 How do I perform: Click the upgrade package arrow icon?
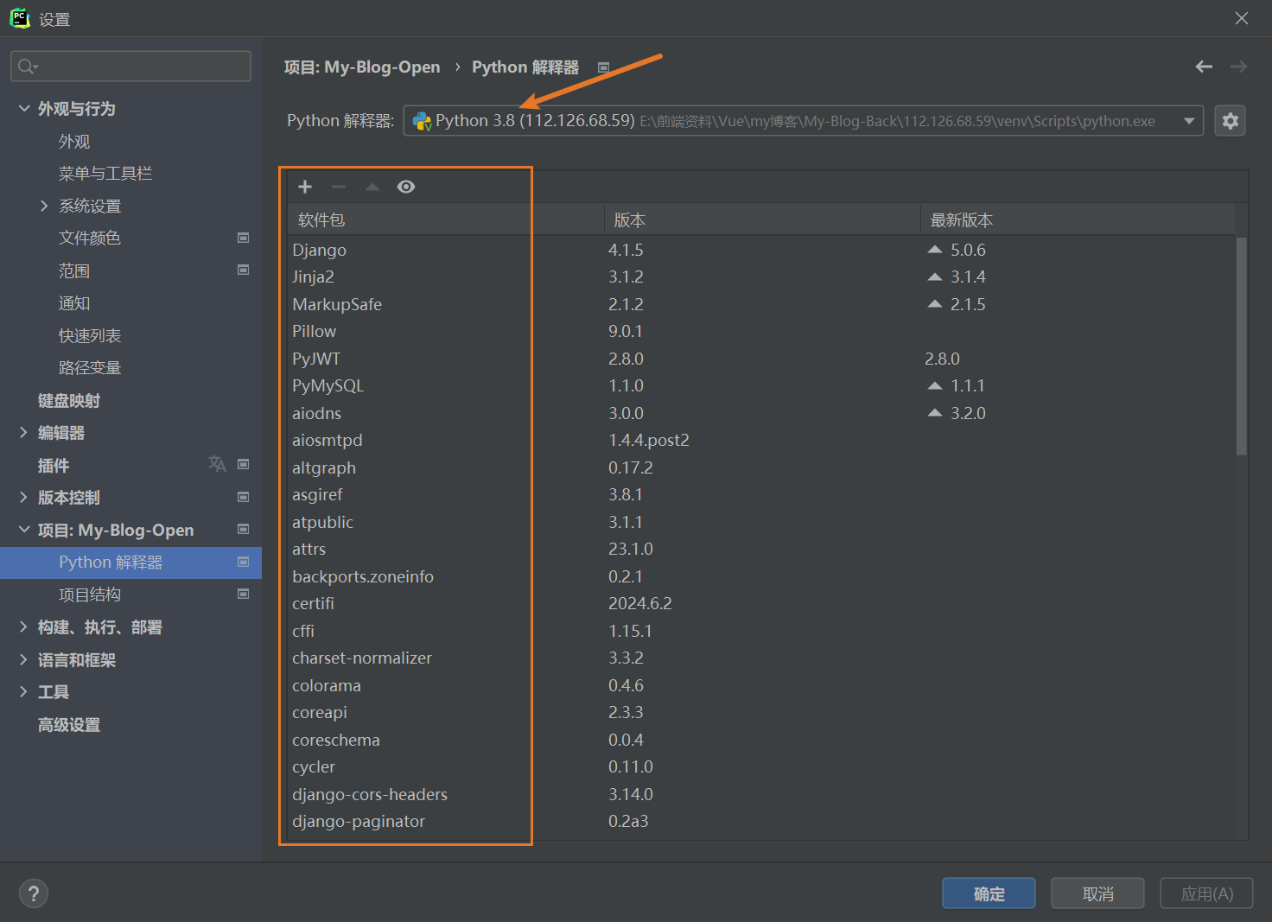click(372, 187)
